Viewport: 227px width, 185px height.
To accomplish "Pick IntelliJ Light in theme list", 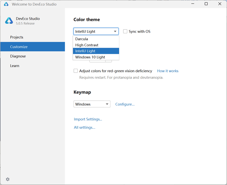I will click(96, 51).
